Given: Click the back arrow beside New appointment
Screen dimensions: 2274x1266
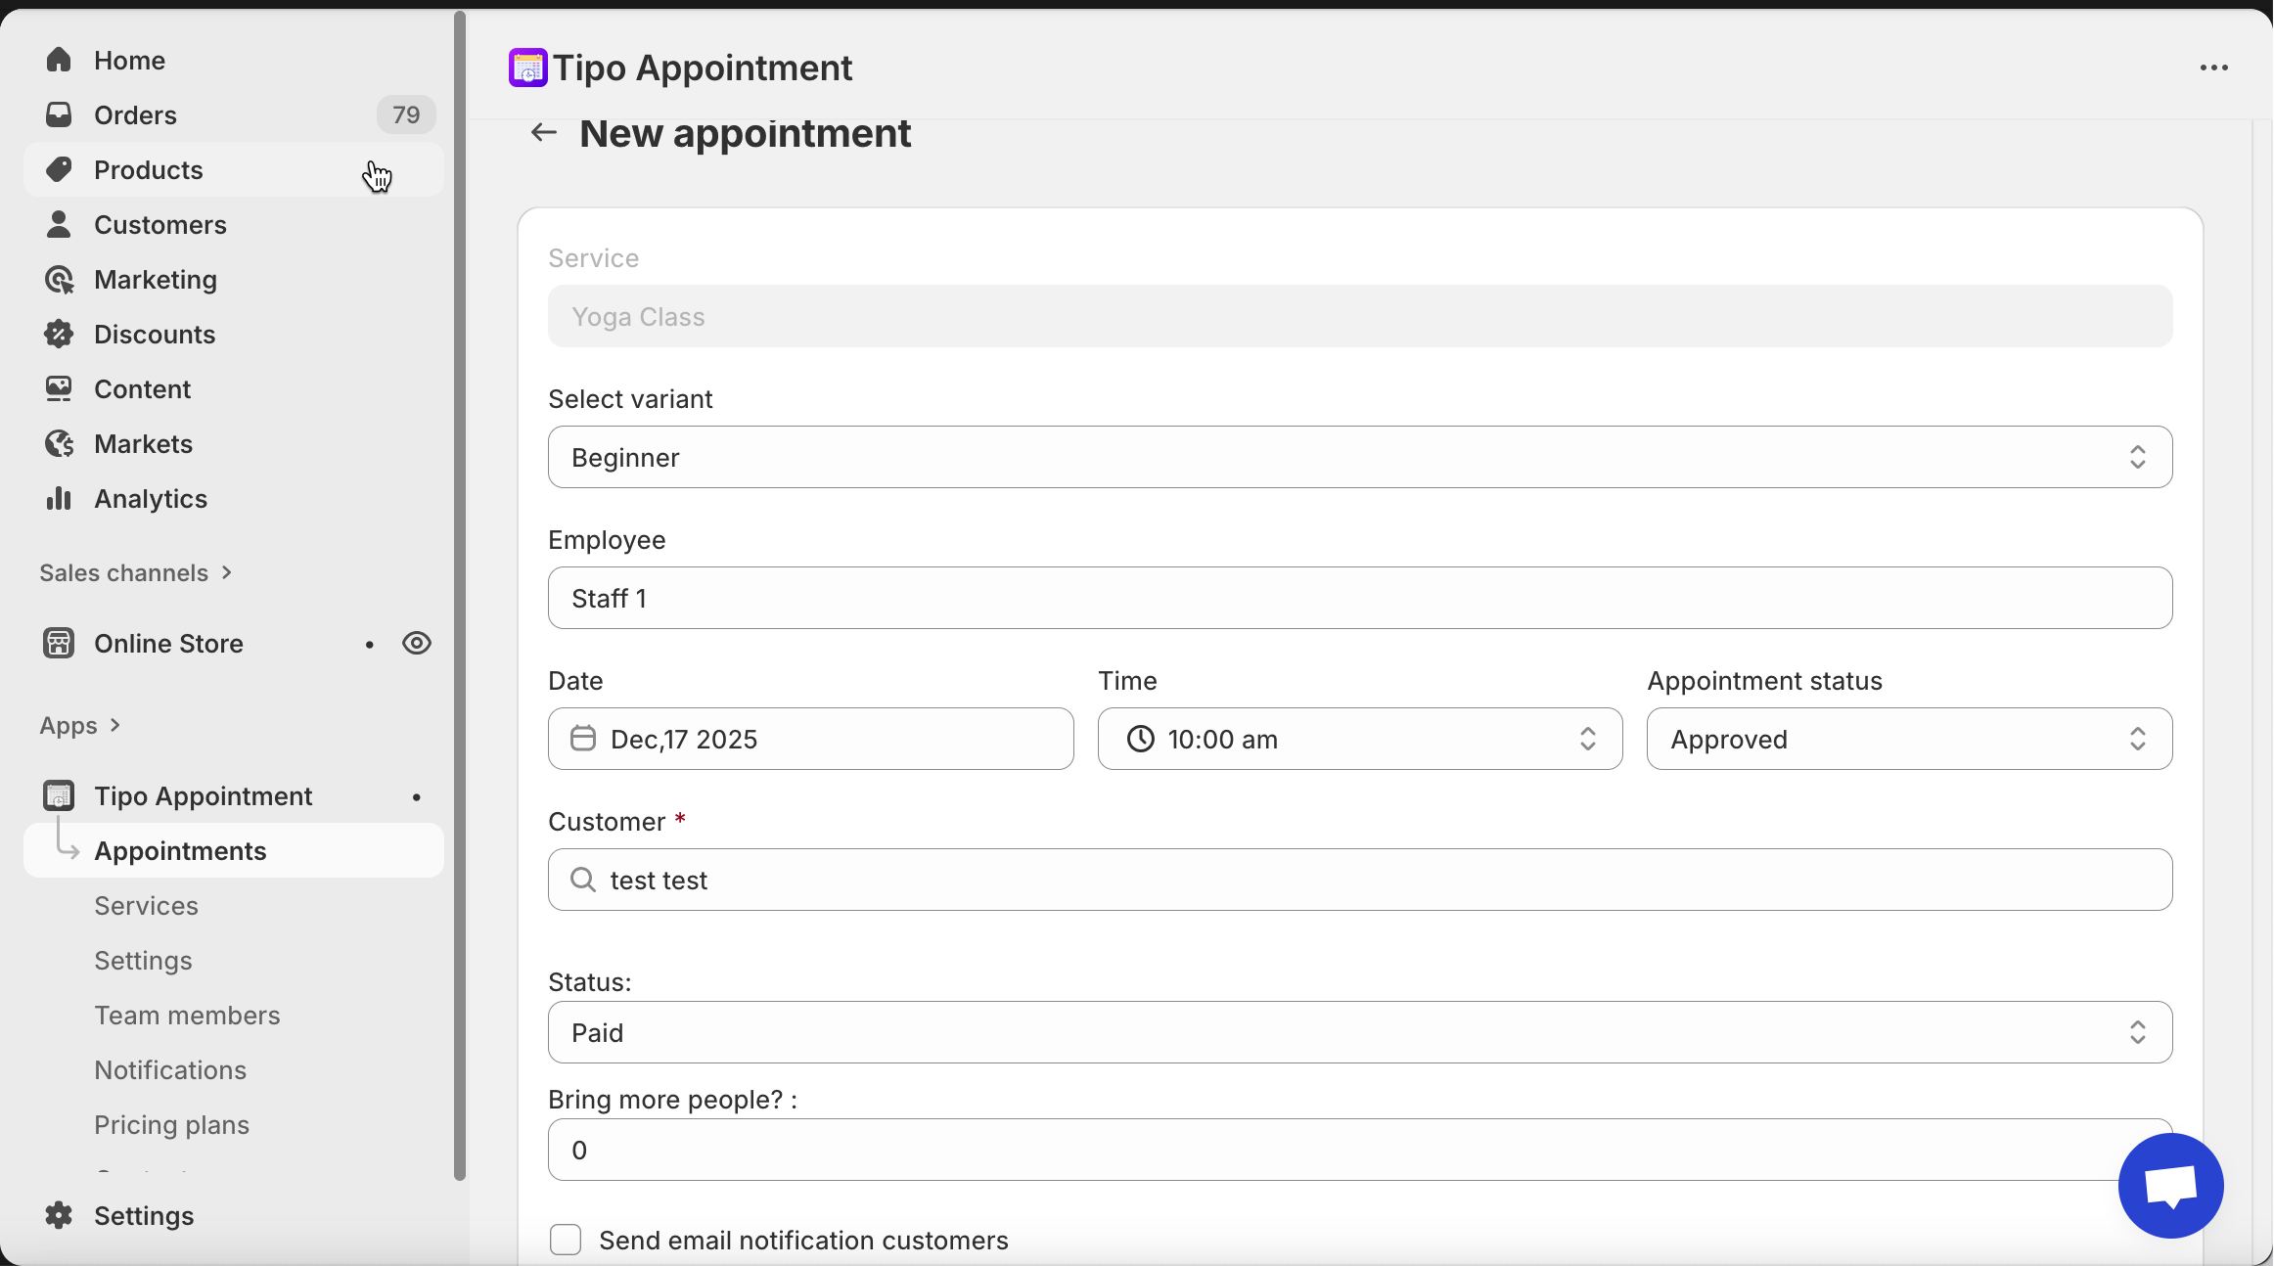Looking at the screenshot, I should tap(543, 133).
